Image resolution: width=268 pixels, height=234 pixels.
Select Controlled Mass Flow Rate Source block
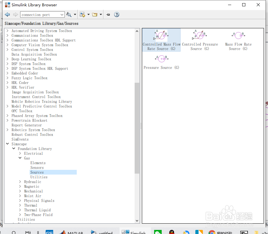[161, 40]
